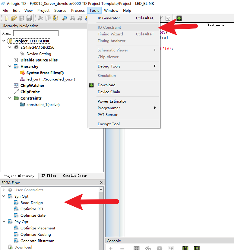Click the second gray find binoculars icon

tap(80, 18)
